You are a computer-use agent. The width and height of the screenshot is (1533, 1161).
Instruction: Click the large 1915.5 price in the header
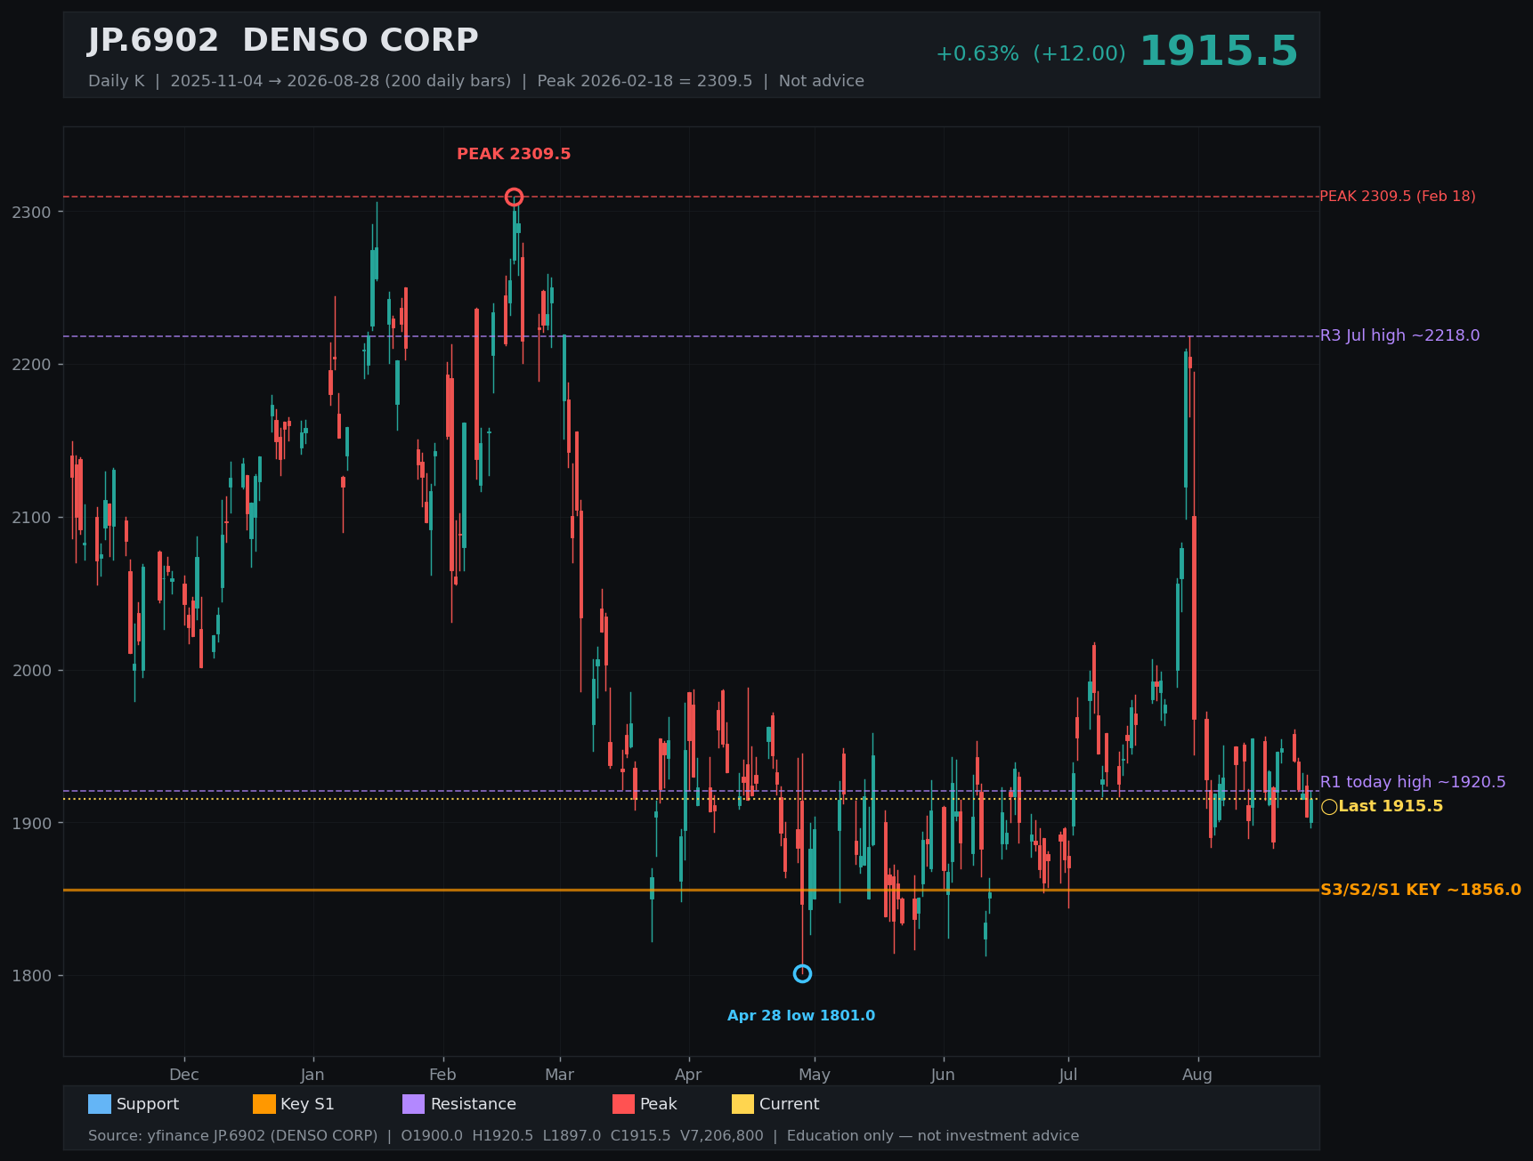(1219, 52)
